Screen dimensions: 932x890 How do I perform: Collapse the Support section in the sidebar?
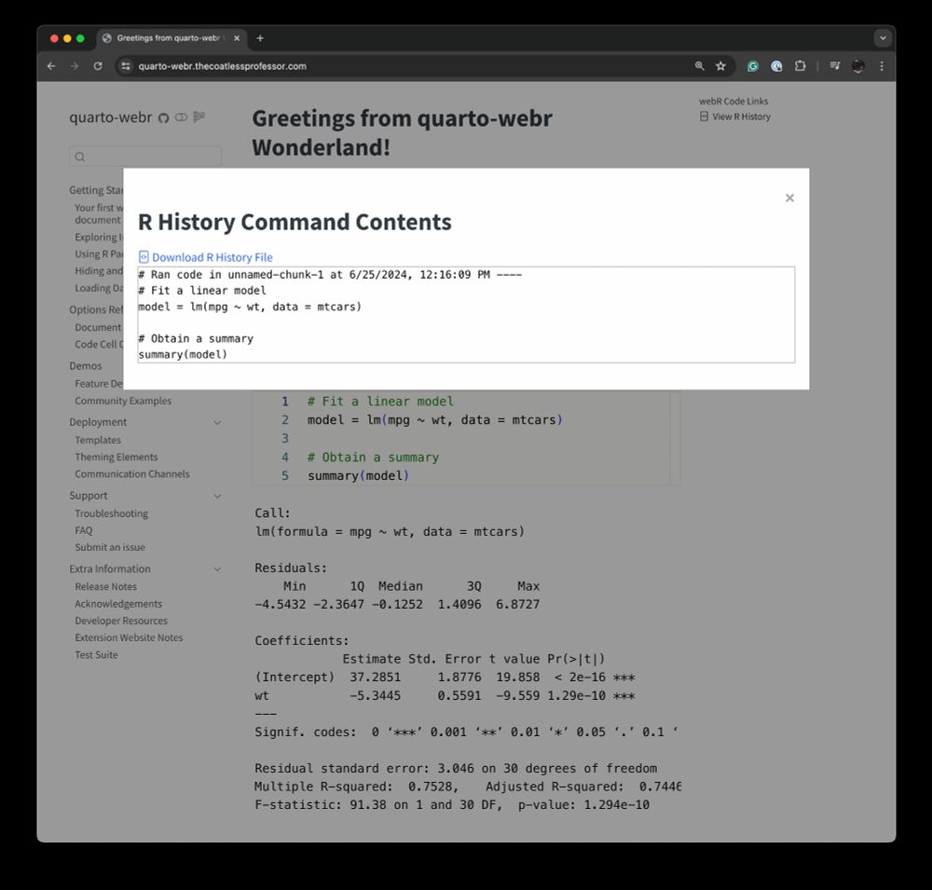point(217,496)
